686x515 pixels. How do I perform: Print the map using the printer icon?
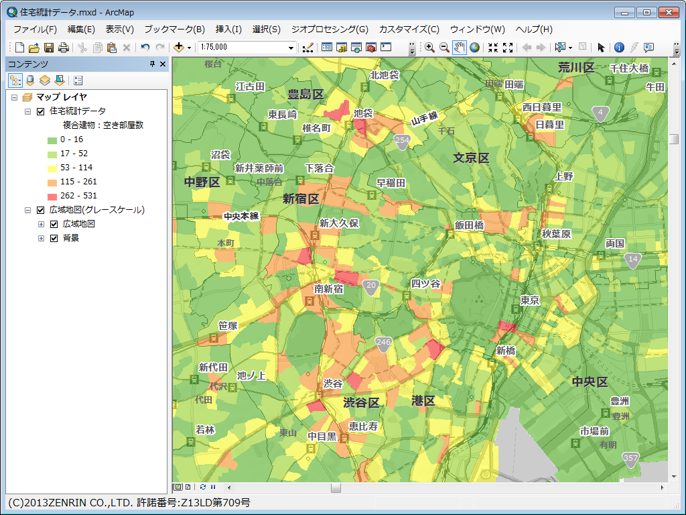click(x=64, y=48)
